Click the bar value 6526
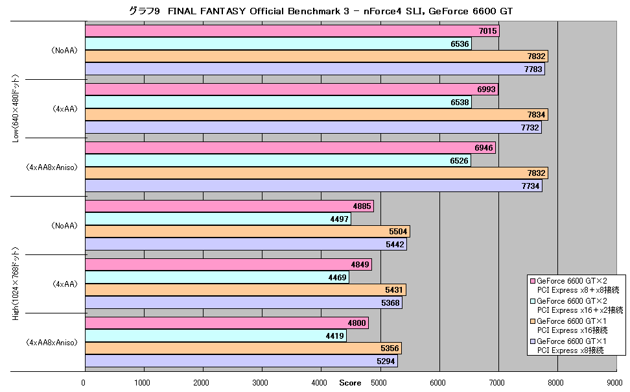Image resolution: width=630 pixels, height=392 pixels. pos(460,160)
